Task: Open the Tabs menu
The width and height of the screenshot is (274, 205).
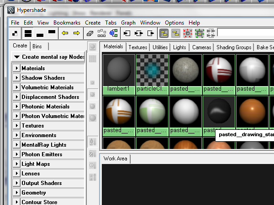Action: click(111, 23)
